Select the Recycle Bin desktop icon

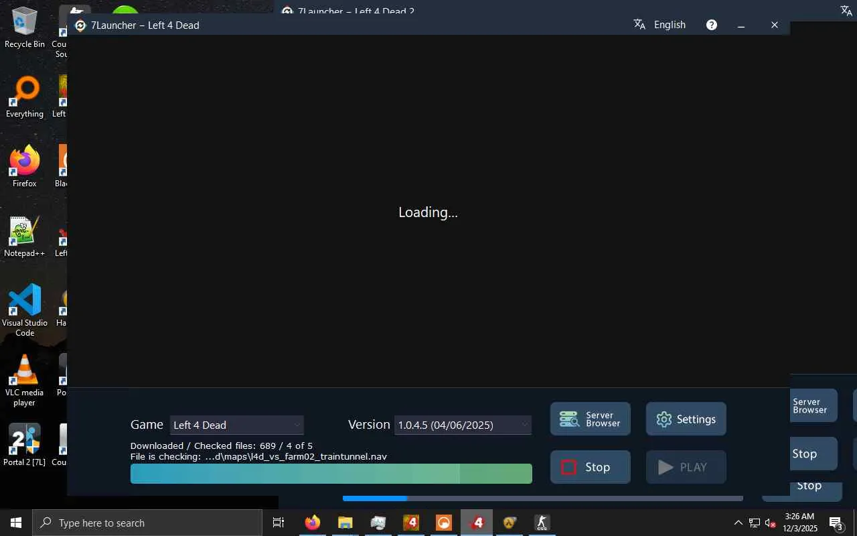tap(25, 27)
